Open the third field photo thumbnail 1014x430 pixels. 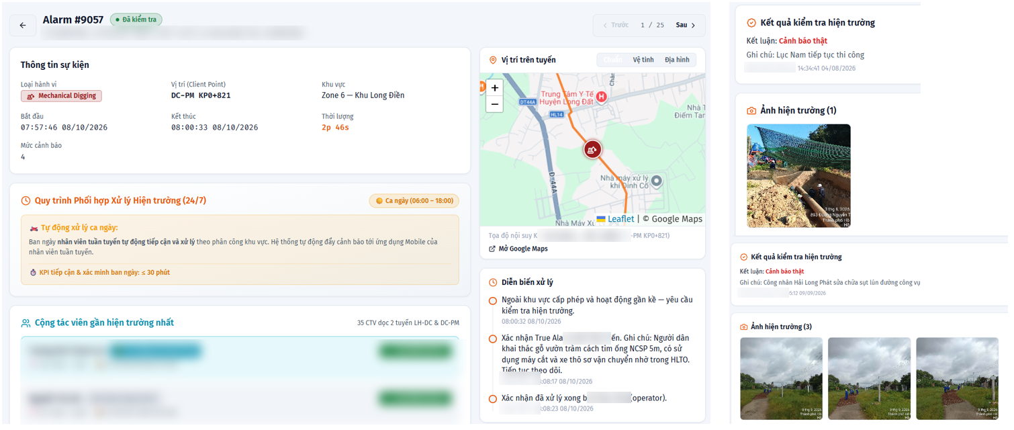click(x=958, y=378)
